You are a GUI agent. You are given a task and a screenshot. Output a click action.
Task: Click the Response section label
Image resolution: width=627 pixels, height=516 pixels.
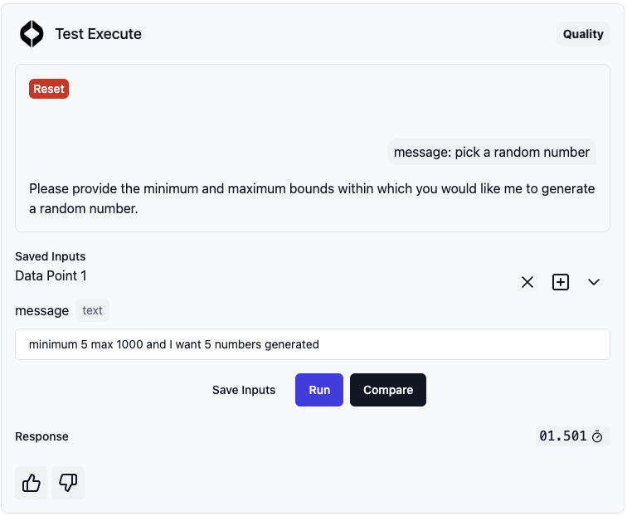pos(42,436)
